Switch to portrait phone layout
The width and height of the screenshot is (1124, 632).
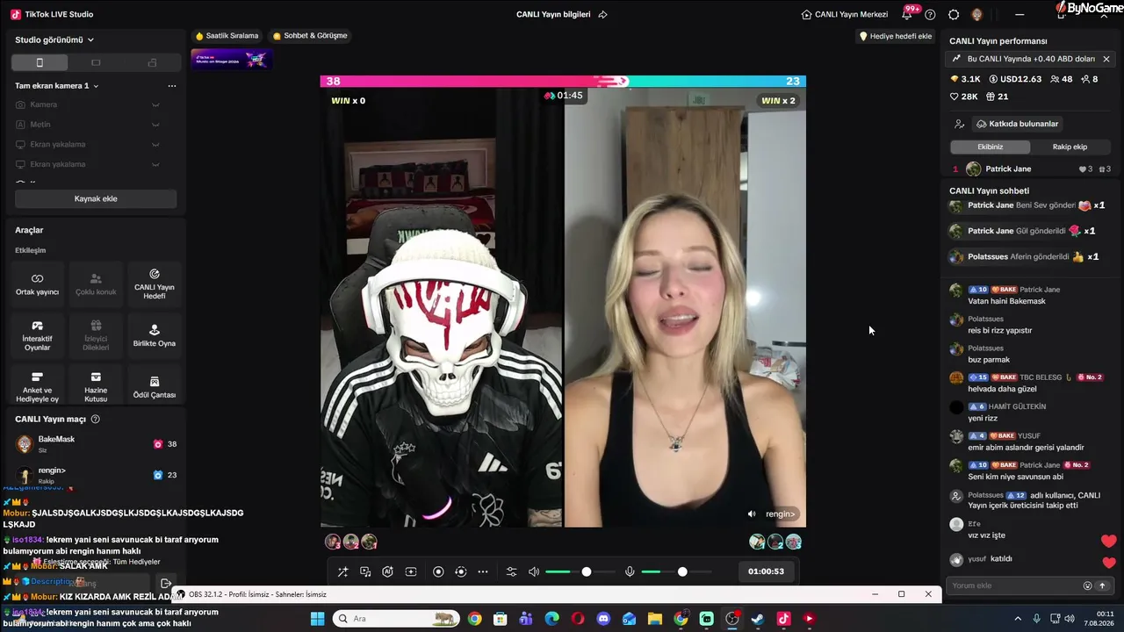(40, 62)
